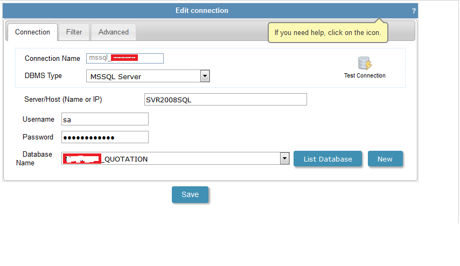Click the MSSQL Server combo box
The image size is (460, 266).
coord(143,76)
